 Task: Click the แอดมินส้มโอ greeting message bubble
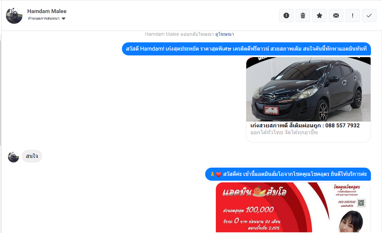click(288, 174)
